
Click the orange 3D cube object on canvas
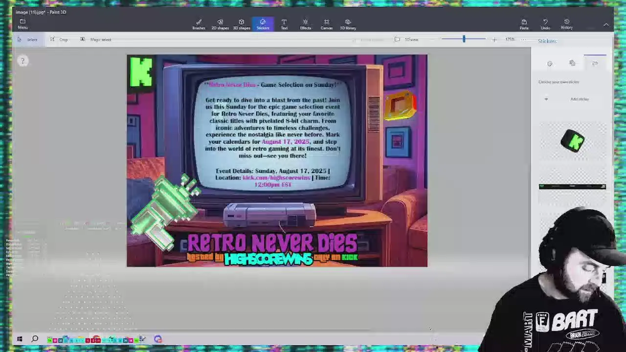pos(401,106)
